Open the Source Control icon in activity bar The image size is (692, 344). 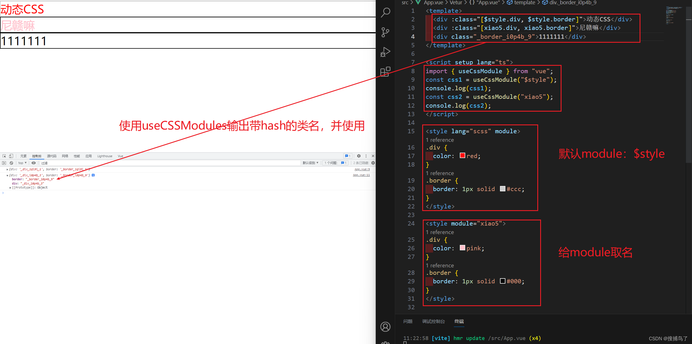pos(385,32)
